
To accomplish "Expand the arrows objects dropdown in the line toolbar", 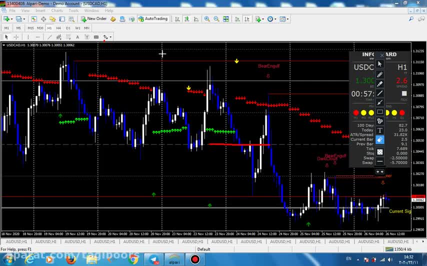I will click(x=110, y=37).
